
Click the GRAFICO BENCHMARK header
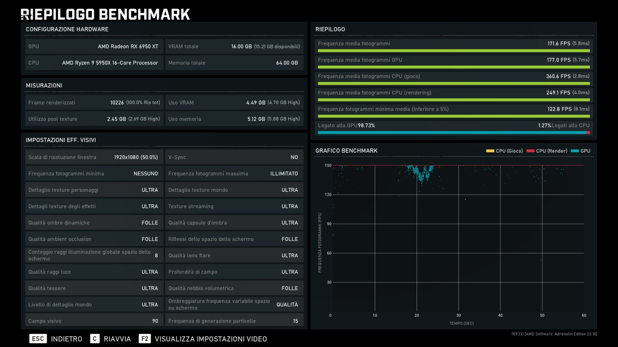(346, 151)
